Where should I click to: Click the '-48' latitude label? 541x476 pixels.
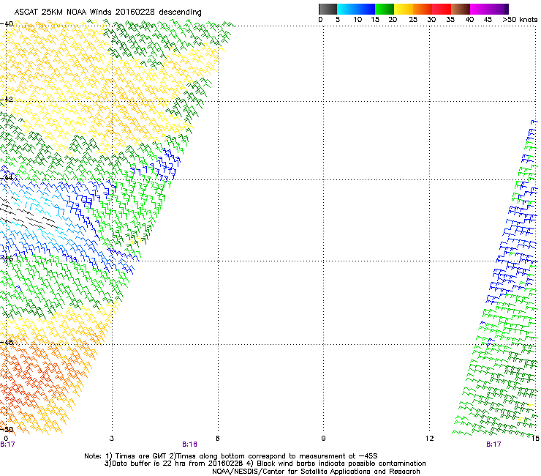click(x=7, y=342)
